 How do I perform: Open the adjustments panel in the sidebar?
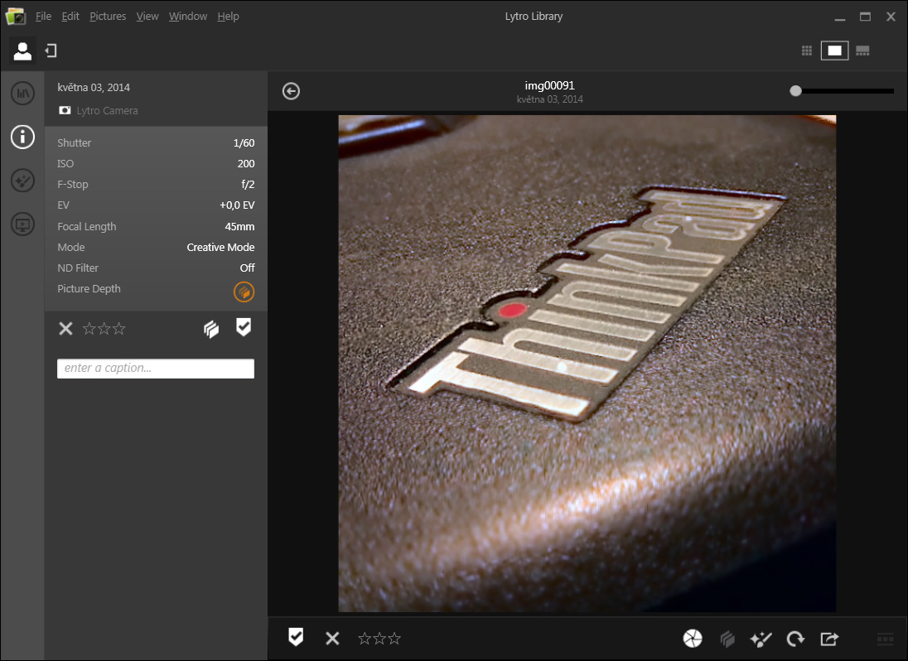click(22, 181)
